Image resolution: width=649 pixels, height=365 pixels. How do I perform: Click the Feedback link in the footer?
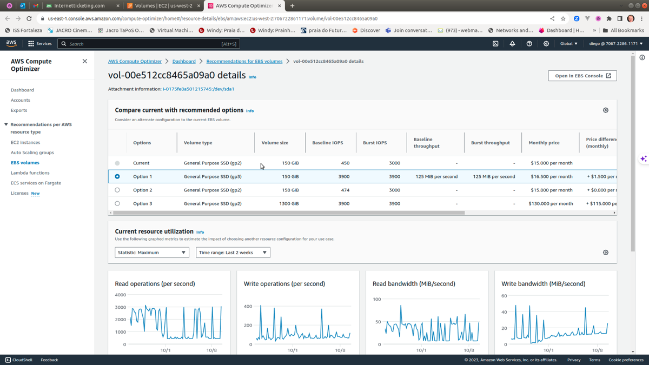[49, 360]
